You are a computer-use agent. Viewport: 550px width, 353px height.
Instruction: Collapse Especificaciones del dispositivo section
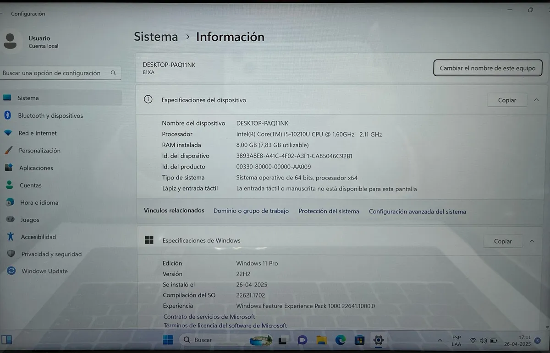pos(536,100)
